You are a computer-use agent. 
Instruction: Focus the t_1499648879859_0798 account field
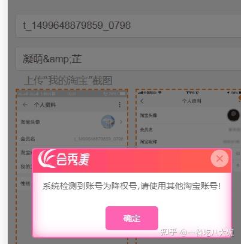point(128,26)
